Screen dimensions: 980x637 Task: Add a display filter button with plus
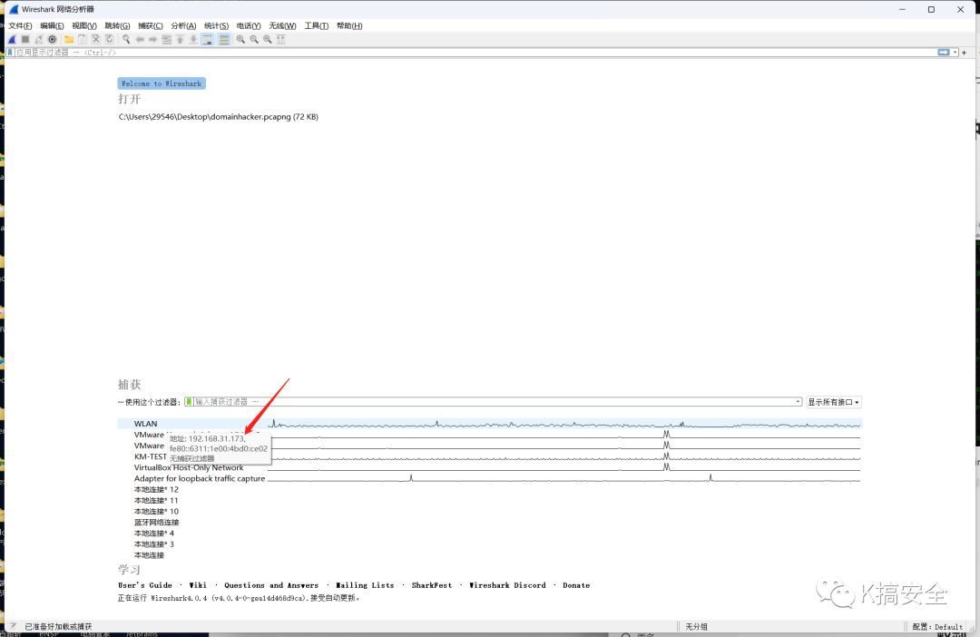[x=965, y=53]
